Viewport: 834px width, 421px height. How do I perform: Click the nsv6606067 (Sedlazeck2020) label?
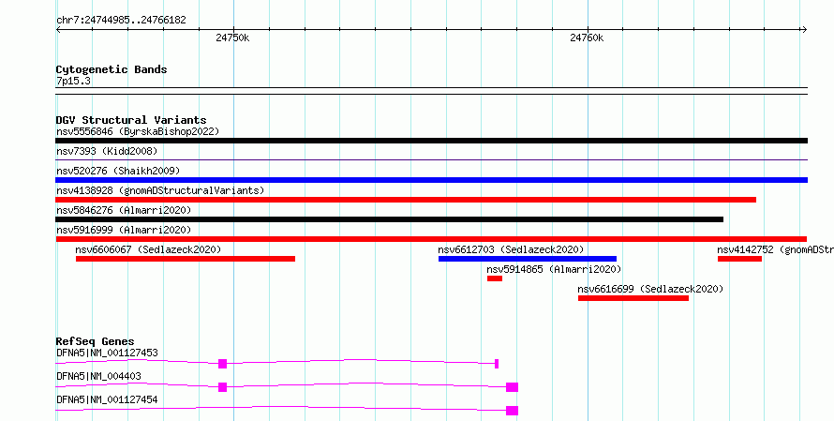[148, 249]
